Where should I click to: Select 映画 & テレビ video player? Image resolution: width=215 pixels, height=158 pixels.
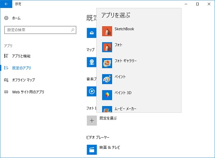coord(110,147)
